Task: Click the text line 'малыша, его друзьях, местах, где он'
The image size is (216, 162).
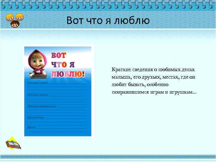Action: 154,77
